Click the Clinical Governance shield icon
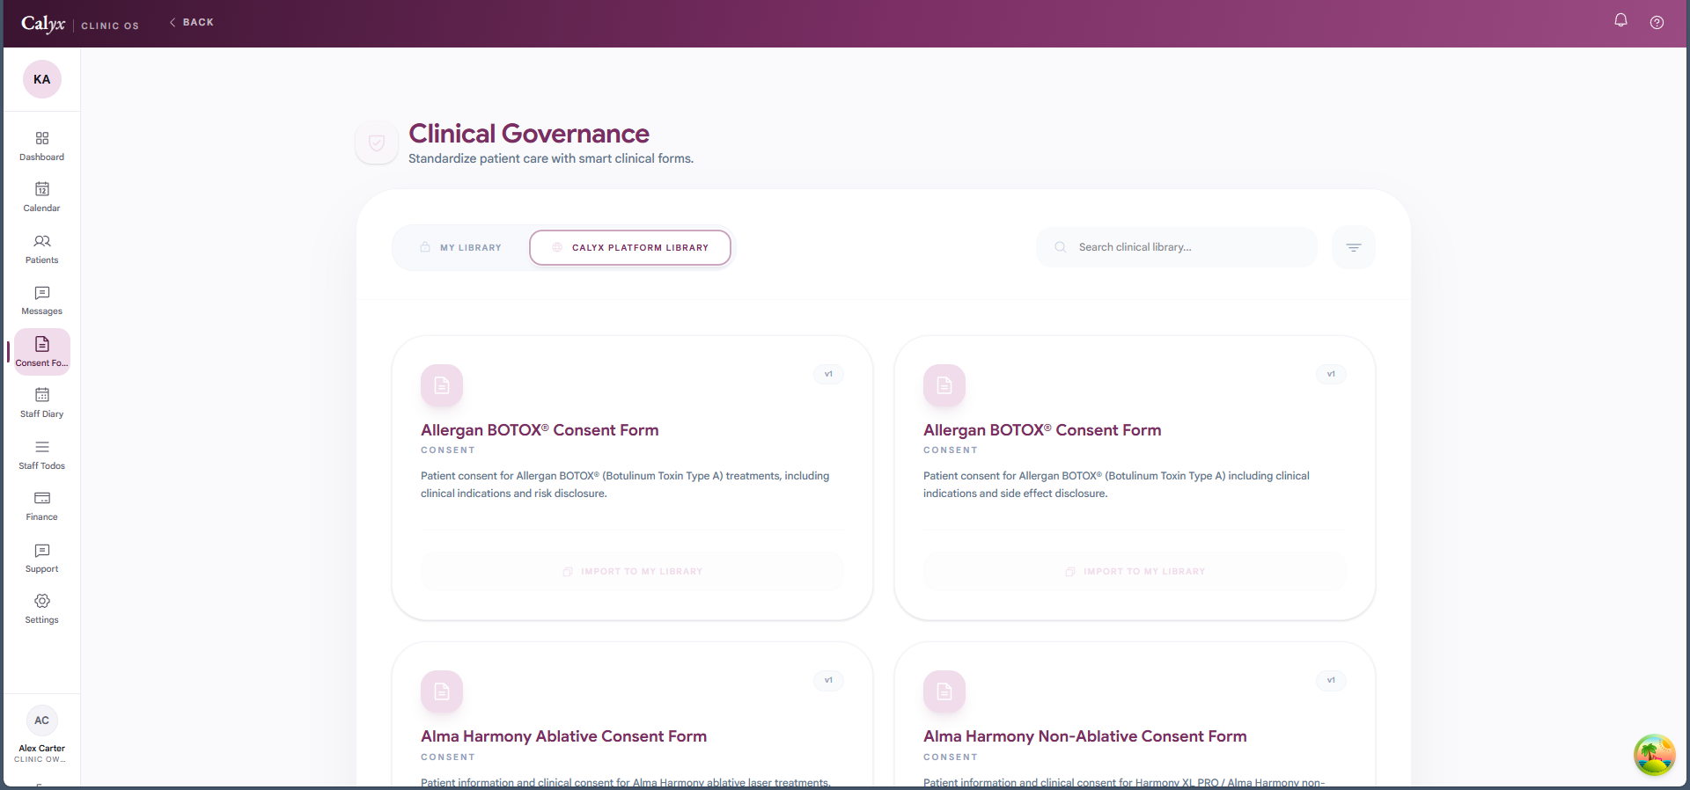This screenshot has width=1690, height=790. [x=377, y=143]
